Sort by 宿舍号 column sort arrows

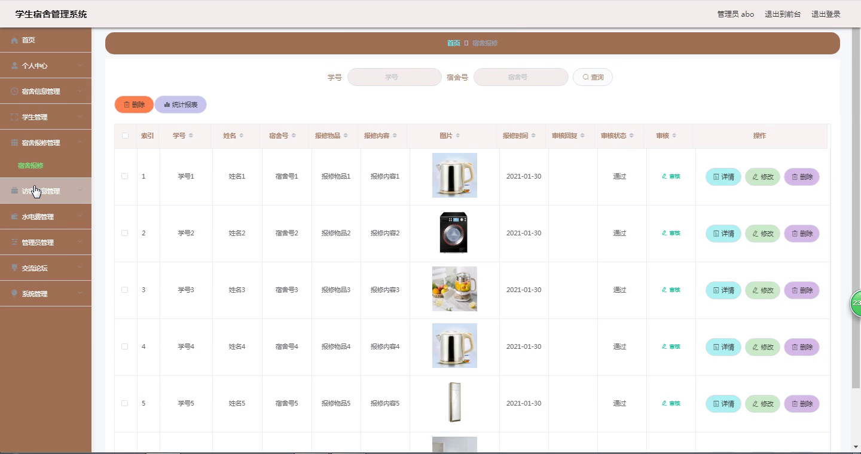(294, 136)
